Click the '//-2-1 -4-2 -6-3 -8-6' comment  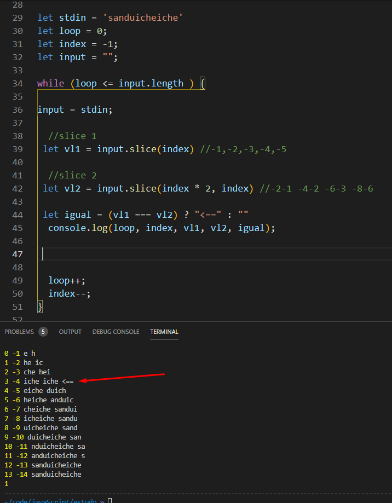316,189
